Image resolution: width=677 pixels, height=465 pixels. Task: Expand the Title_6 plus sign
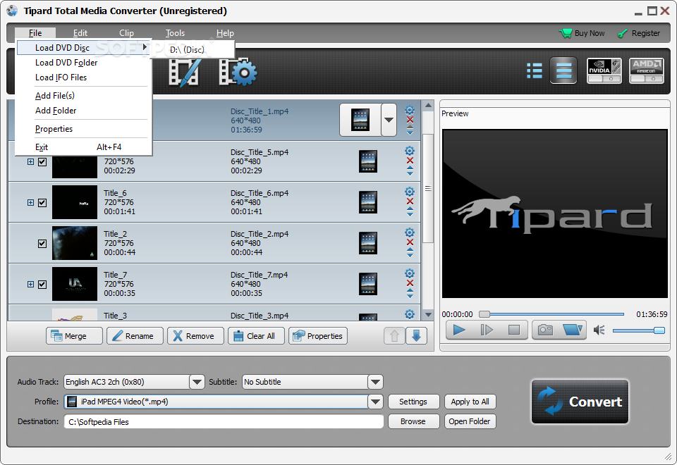30,203
